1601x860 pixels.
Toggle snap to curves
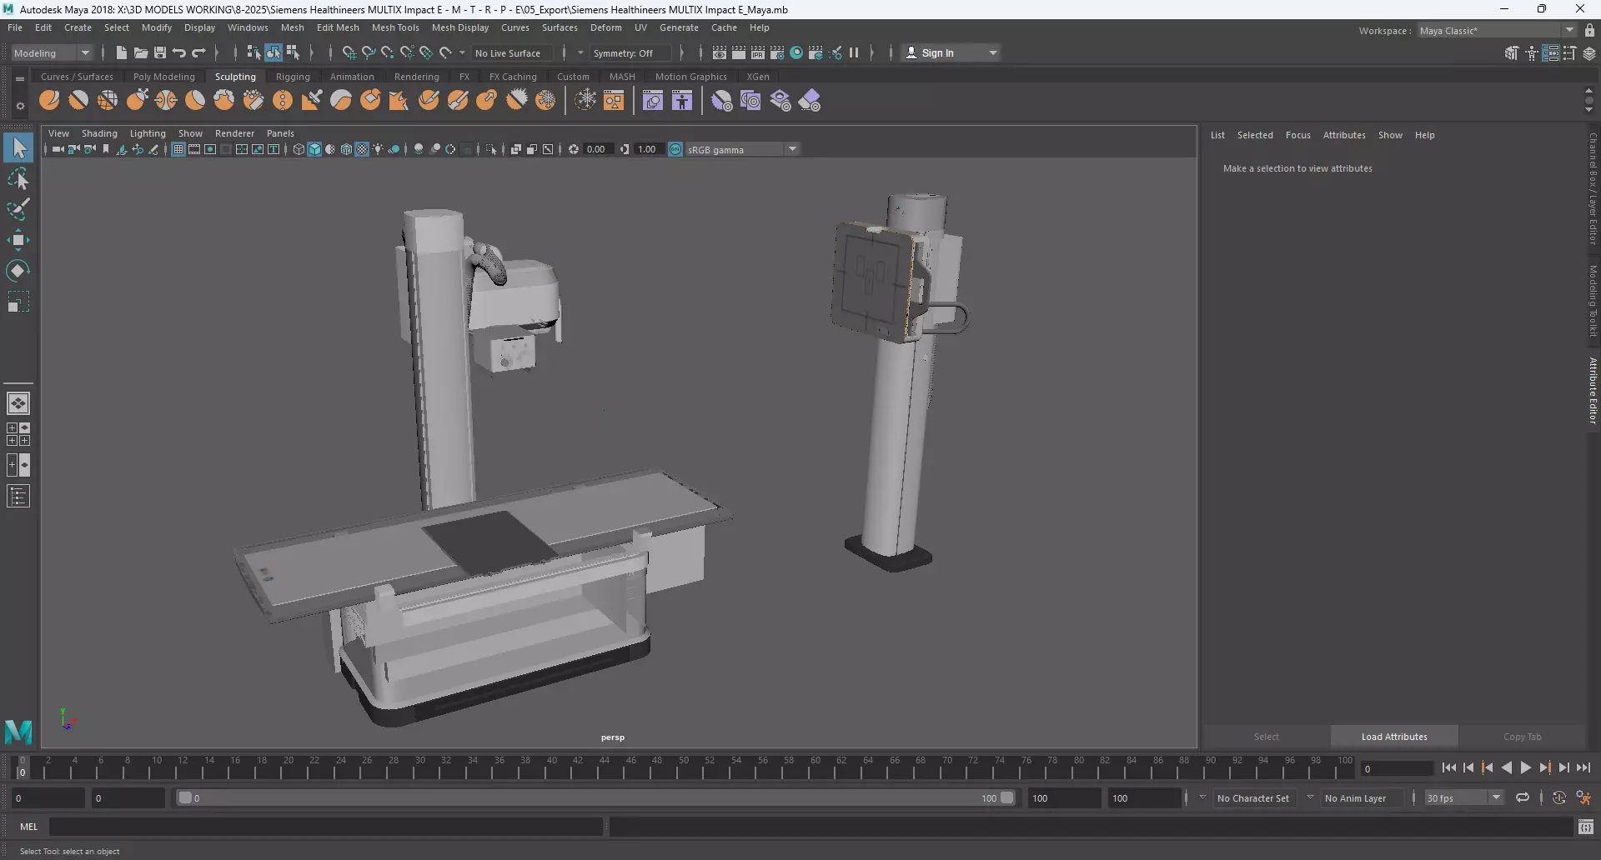point(368,52)
